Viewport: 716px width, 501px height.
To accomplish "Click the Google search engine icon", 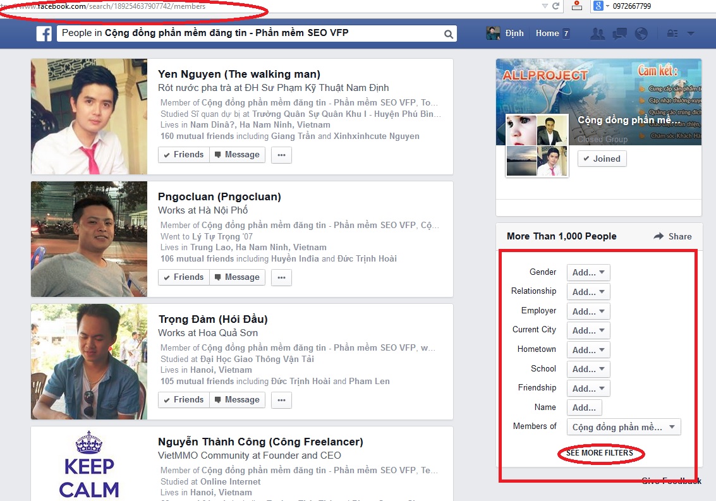I will click(x=598, y=6).
